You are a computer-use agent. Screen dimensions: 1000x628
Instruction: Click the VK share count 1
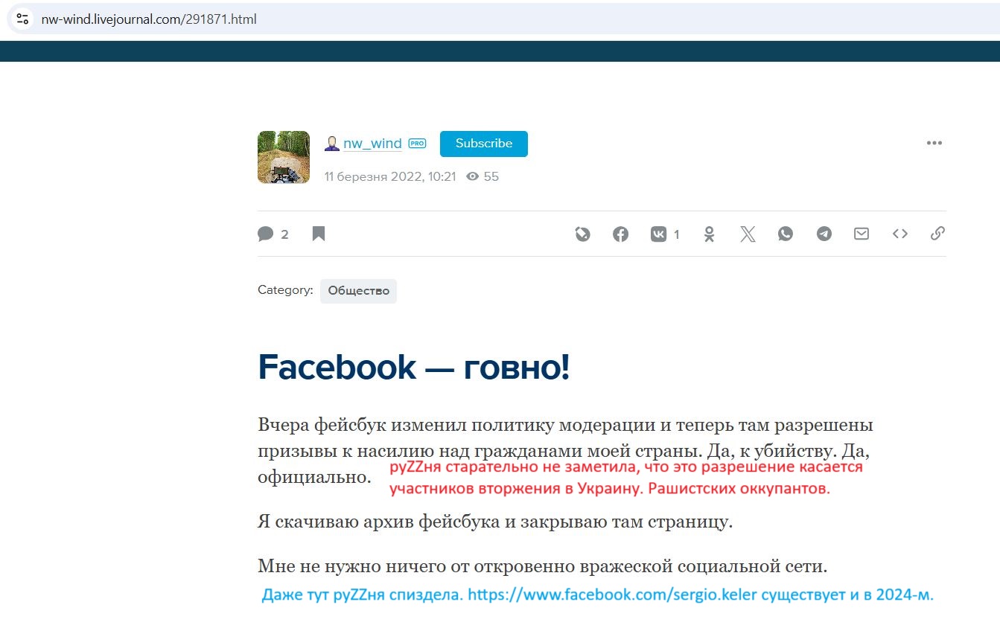677,234
